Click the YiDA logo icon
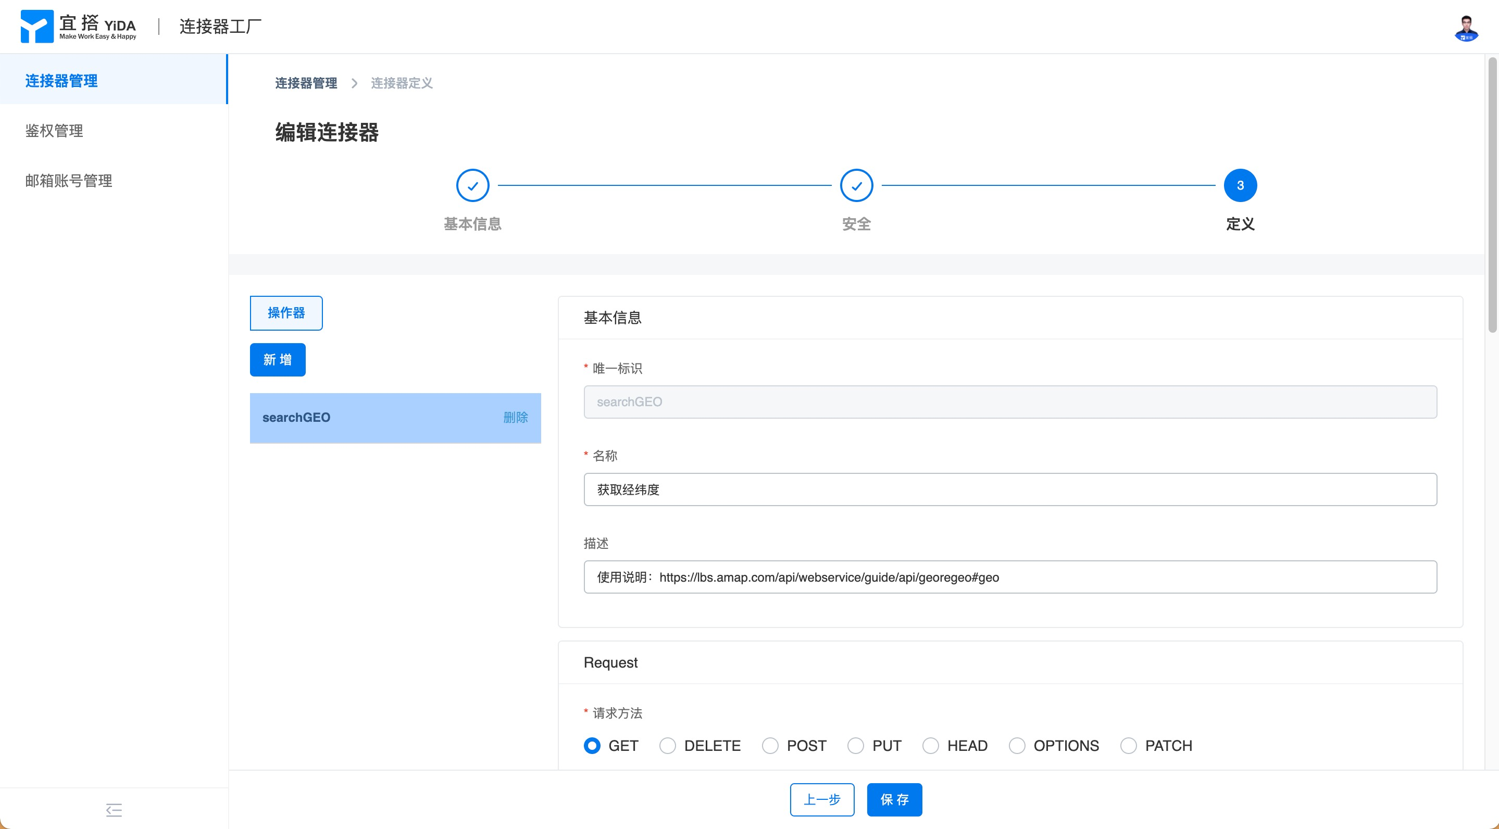1499x829 pixels. [36, 26]
